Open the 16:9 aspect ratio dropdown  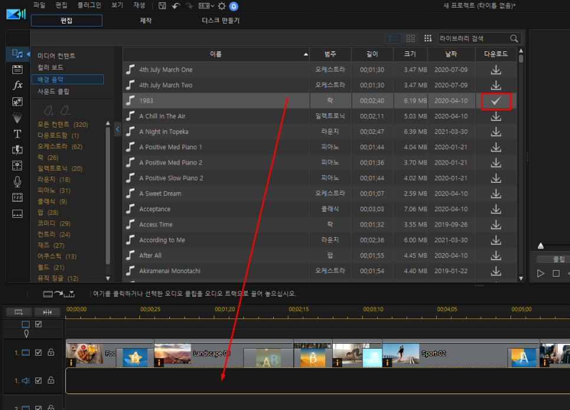[x=206, y=6]
